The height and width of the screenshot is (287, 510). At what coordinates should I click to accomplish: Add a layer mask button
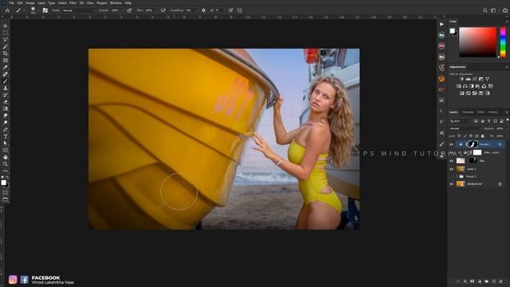pos(473,281)
